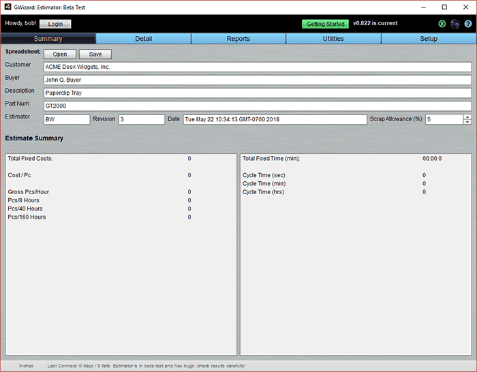Click the 'Spreadsheet:' label
The width and height of the screenshot is (477, 372).
click(22, 52)
